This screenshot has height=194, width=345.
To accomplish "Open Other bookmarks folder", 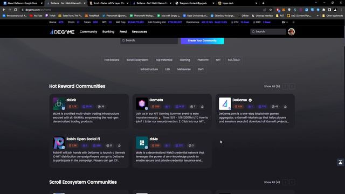I will [333, 16].
